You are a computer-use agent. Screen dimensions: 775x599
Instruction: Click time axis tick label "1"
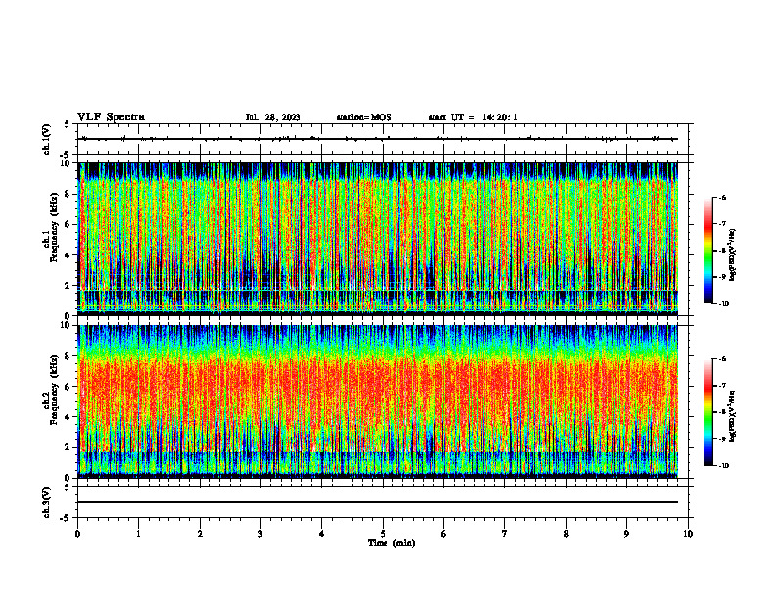[x=138, y=534]
